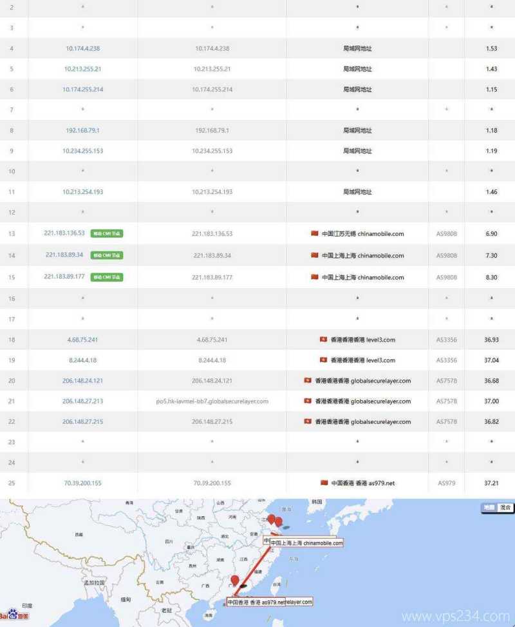Click the 中国上海上海 chinamobile.com map label

306,543
